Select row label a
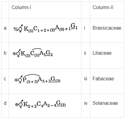Screen dimensions: 125x119 point(5,28)
